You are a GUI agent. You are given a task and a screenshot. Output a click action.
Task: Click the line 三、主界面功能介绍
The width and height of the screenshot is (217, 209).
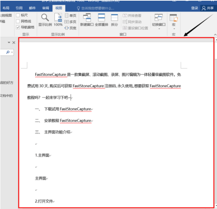53,132
